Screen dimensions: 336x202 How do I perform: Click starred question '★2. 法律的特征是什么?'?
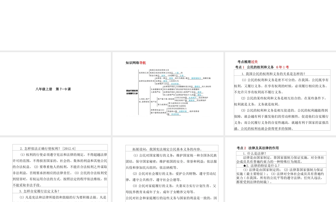pyautogui.click(x=261, y=166)
